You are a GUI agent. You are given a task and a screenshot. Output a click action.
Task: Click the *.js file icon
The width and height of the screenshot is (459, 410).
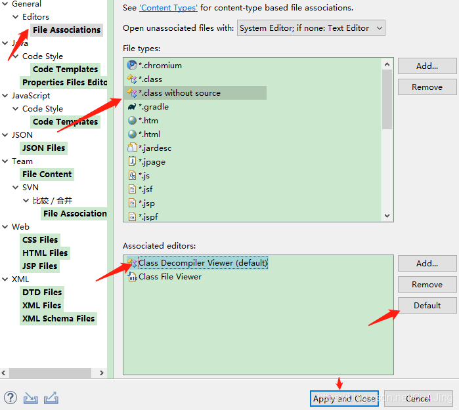[132, 175]
